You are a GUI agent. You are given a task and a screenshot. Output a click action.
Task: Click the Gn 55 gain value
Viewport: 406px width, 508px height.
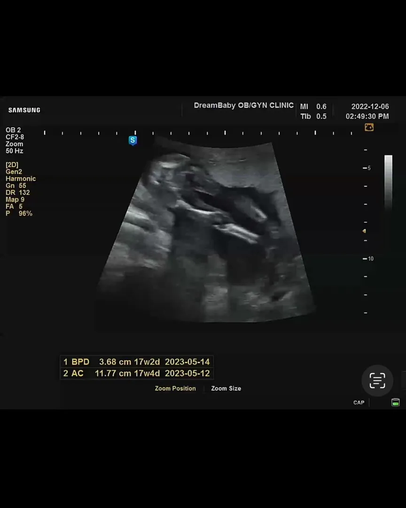pyautogui.click(x=16, y=186)
